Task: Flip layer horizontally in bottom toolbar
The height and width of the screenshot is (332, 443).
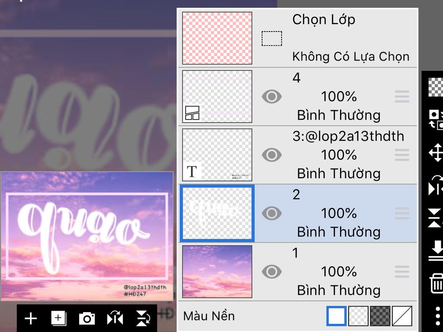Action: [x=115, y=319]
